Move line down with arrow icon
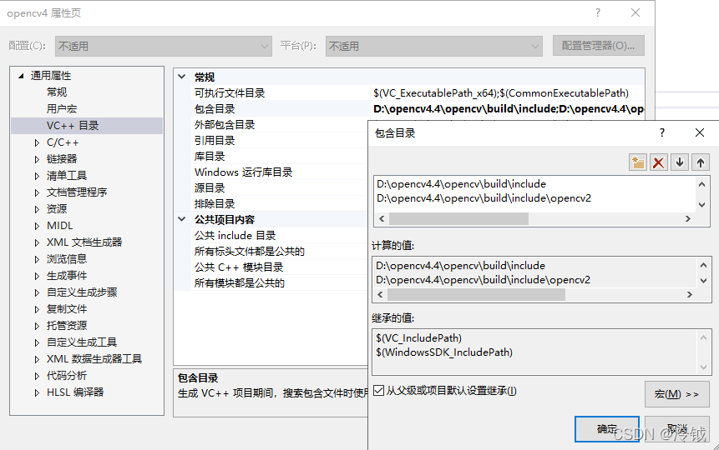This screenshot has height=450, width=719. pyautogui.click(x=680, y=162)
